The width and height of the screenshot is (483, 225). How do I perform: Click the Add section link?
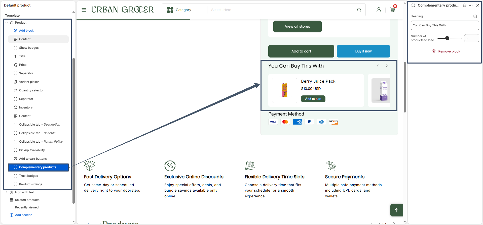(x=24, y=215)
